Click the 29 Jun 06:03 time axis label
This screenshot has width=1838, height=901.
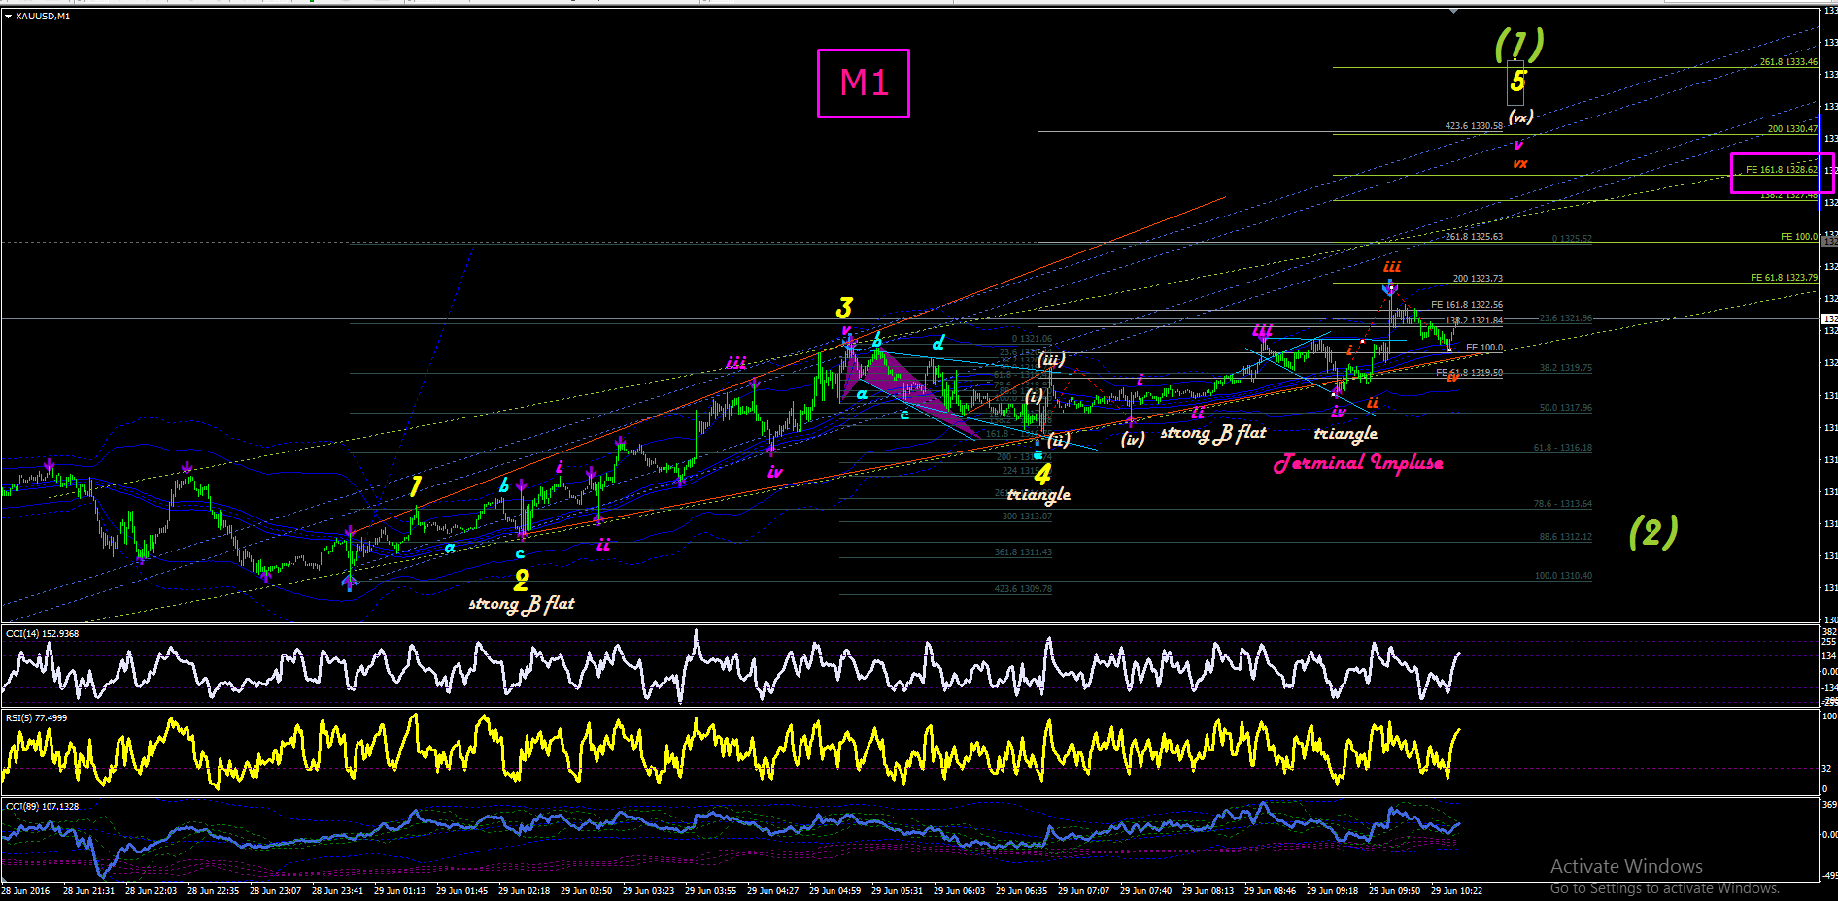pyautogui.click(x=959, y=891)
